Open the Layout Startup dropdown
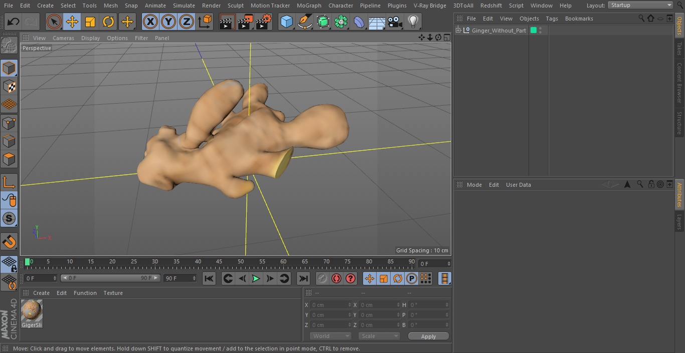The height and width of the screenshot is (353, 685). (x=641, y=5)
